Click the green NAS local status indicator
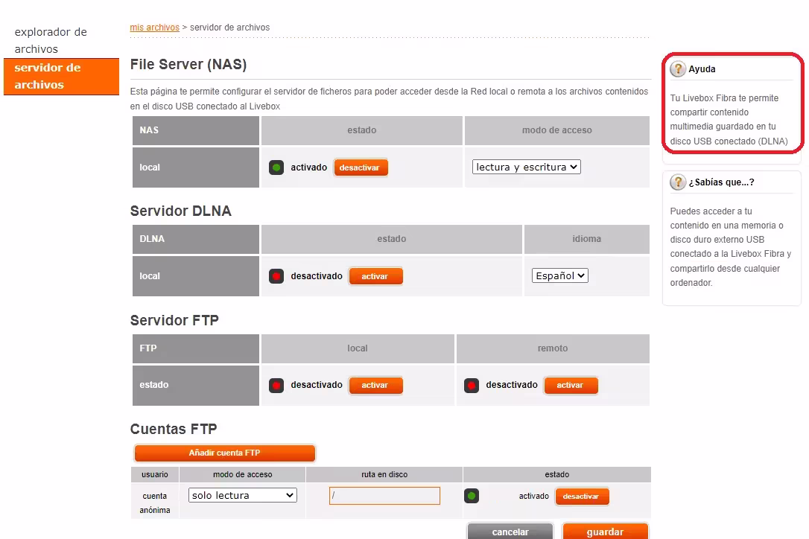 [276, 168]
